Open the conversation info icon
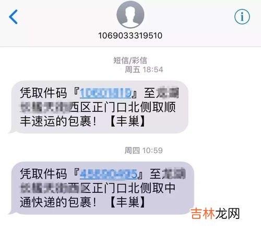 [242, 17]
